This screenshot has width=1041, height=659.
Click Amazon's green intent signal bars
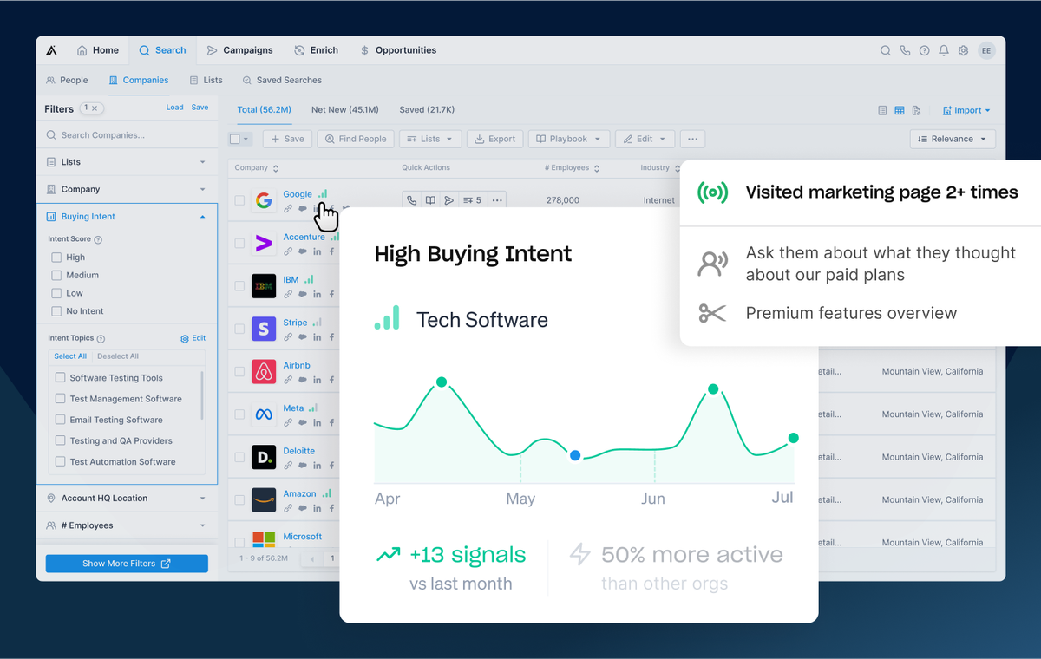coord(326,493)
